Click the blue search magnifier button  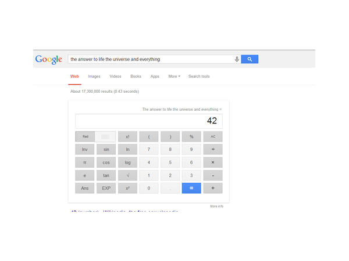[x=249, y=59]
